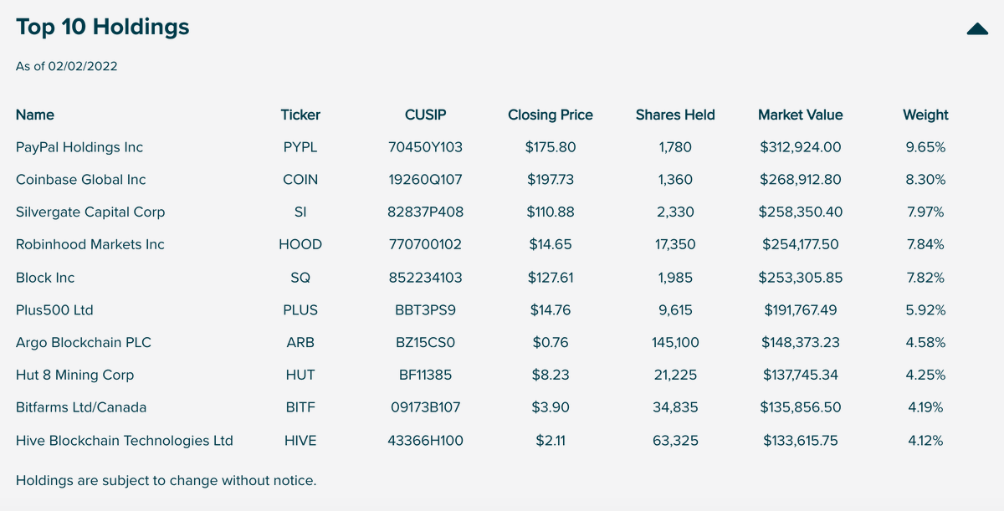The height and width of the screenshot is (511, 1004).
Task: Click the CUSIP column header
Action: 426,115
